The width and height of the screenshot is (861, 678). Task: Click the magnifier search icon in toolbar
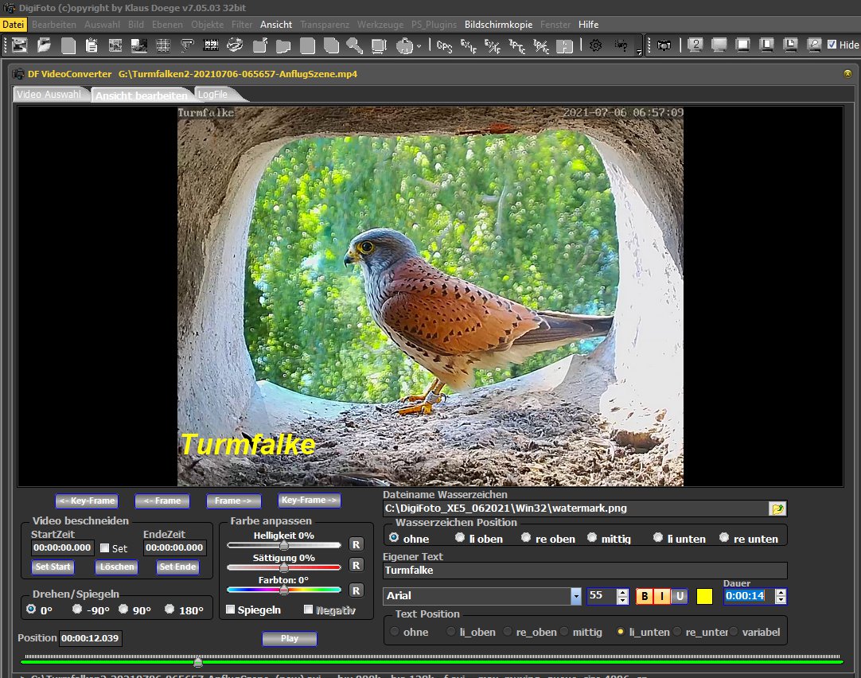[354, 45]
